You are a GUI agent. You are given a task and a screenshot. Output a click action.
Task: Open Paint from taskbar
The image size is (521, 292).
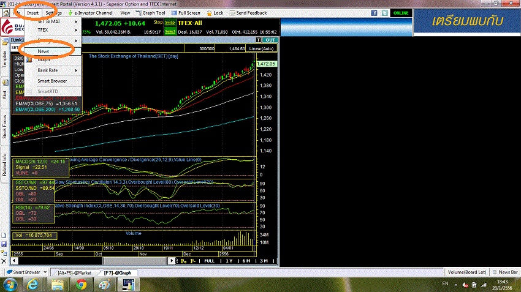click(104, 285)
